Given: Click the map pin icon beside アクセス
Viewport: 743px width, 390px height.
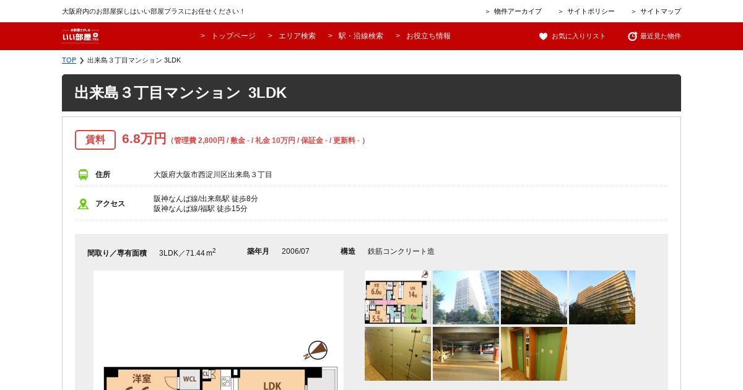Looking at the screenshot, I should point(83,204).
